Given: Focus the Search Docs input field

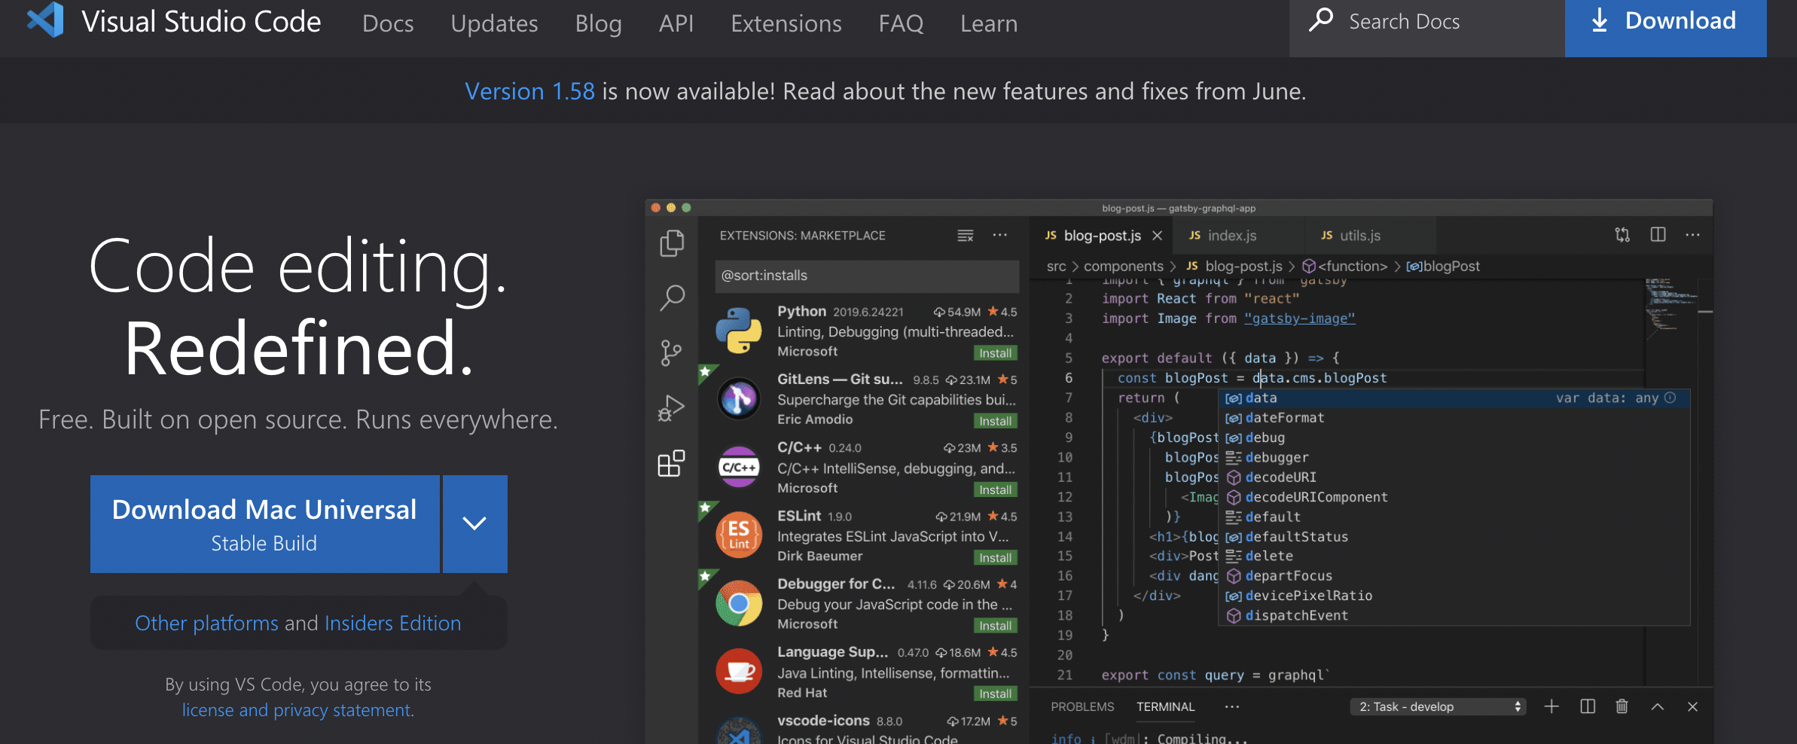Looking at the screenshot, I should (1427, 28).
